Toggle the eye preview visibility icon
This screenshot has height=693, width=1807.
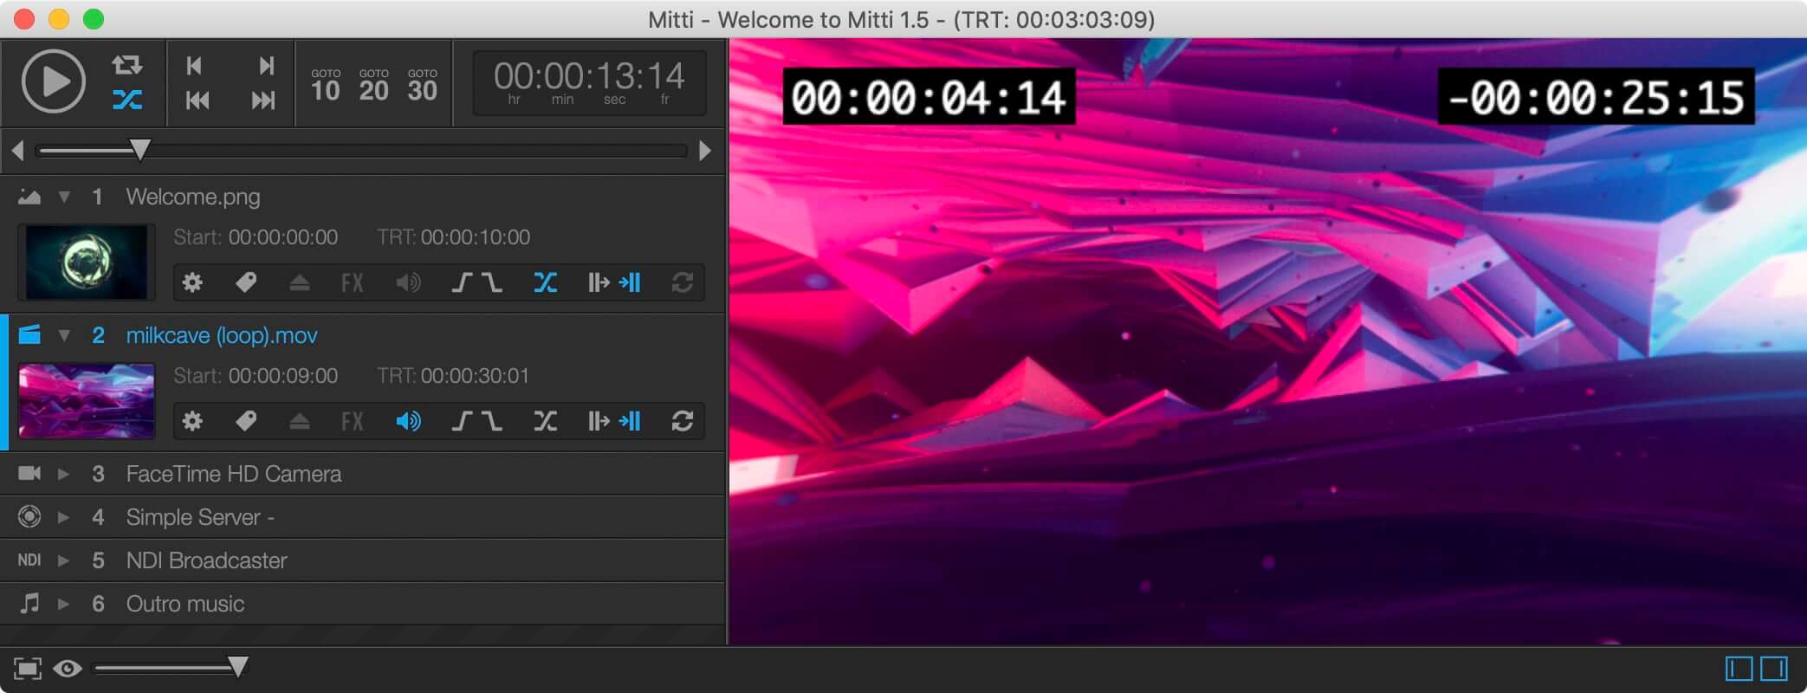click(68, 668)
